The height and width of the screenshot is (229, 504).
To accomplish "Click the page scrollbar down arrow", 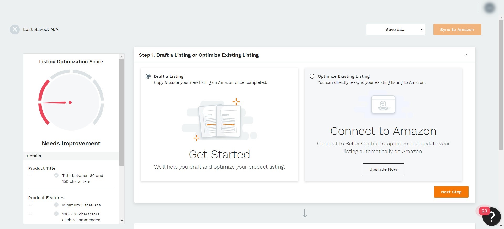I will (x=501, y=226).
